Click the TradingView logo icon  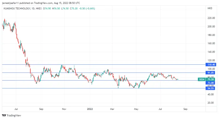(4, 115)
